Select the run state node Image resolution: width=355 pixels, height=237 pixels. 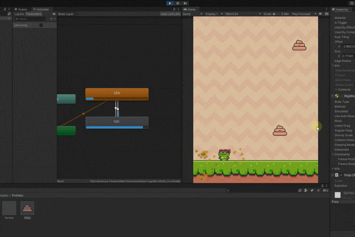point(117,122)
